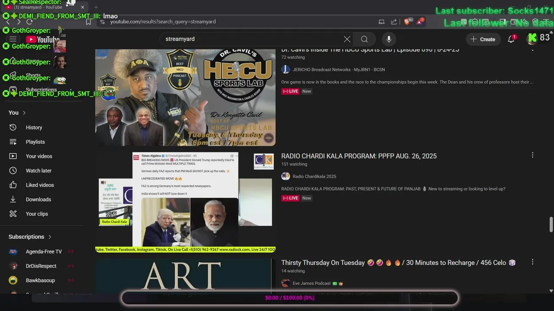The height and width of the screenshot is (311, 554).
Task: Click Eve James Podcast channel avatar
Action: pos(286,283)
